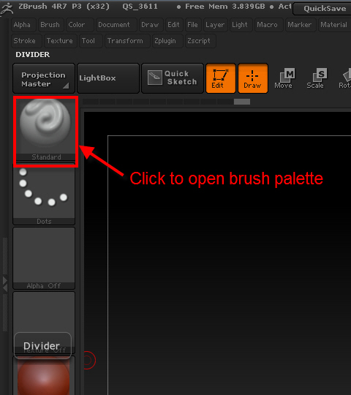This screenshot has height=395, width=351.
Task: Open the File menu
Action: tap(193, 25)
